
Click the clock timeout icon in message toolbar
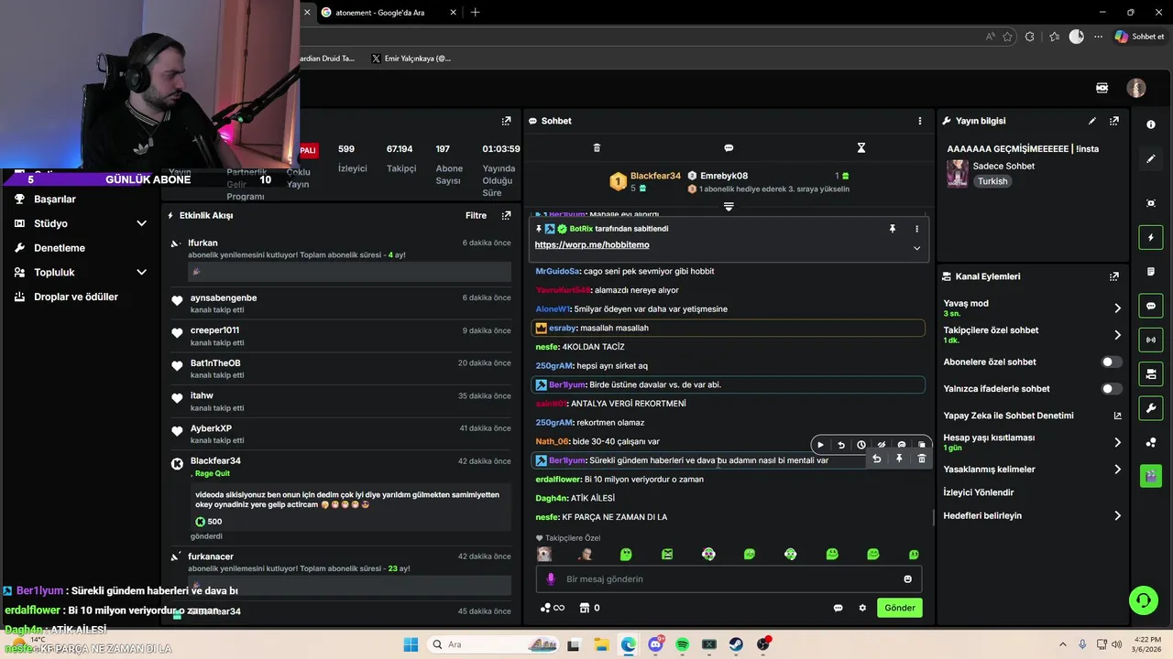pos(861,445)
